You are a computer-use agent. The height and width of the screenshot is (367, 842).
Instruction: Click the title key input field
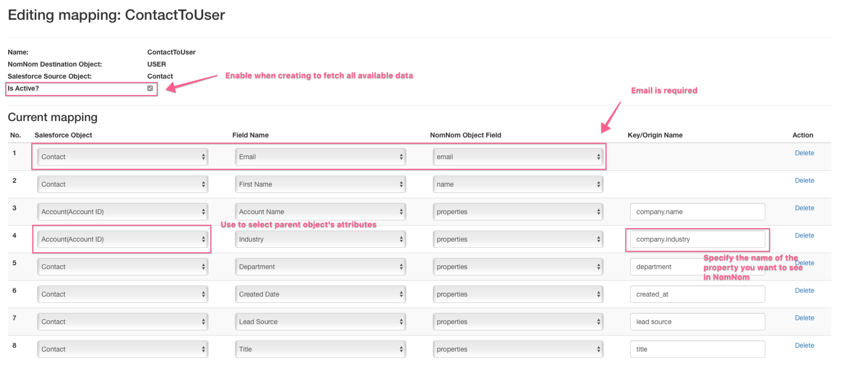[x=697, y=349]
